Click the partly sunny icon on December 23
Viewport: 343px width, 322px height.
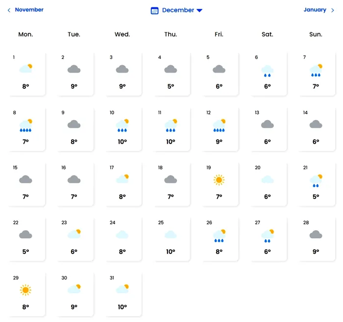click(74, 235)
